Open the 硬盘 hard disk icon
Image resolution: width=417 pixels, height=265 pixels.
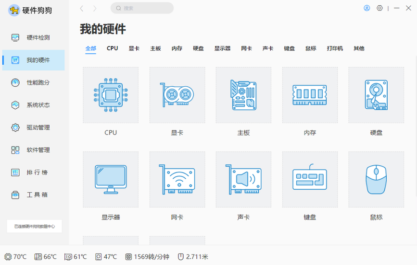pyautogui.click(x=376, y=95)
